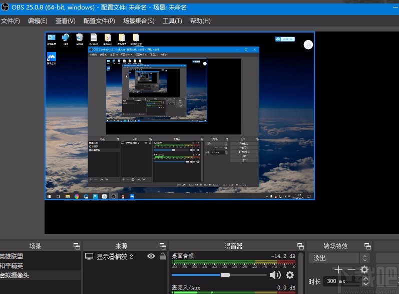Click the 时长 300 ms duration field
Image resolution: width=399 pixels, height=294 pixels.
pos(342,281)
